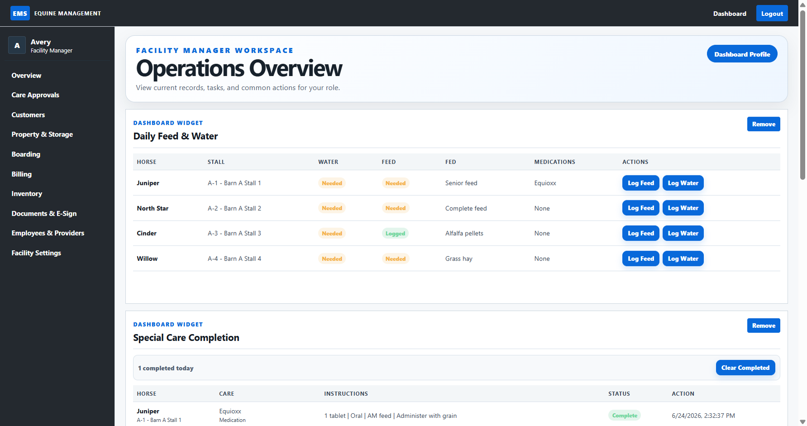Click the 1 completed today text

tap(166, 368)
